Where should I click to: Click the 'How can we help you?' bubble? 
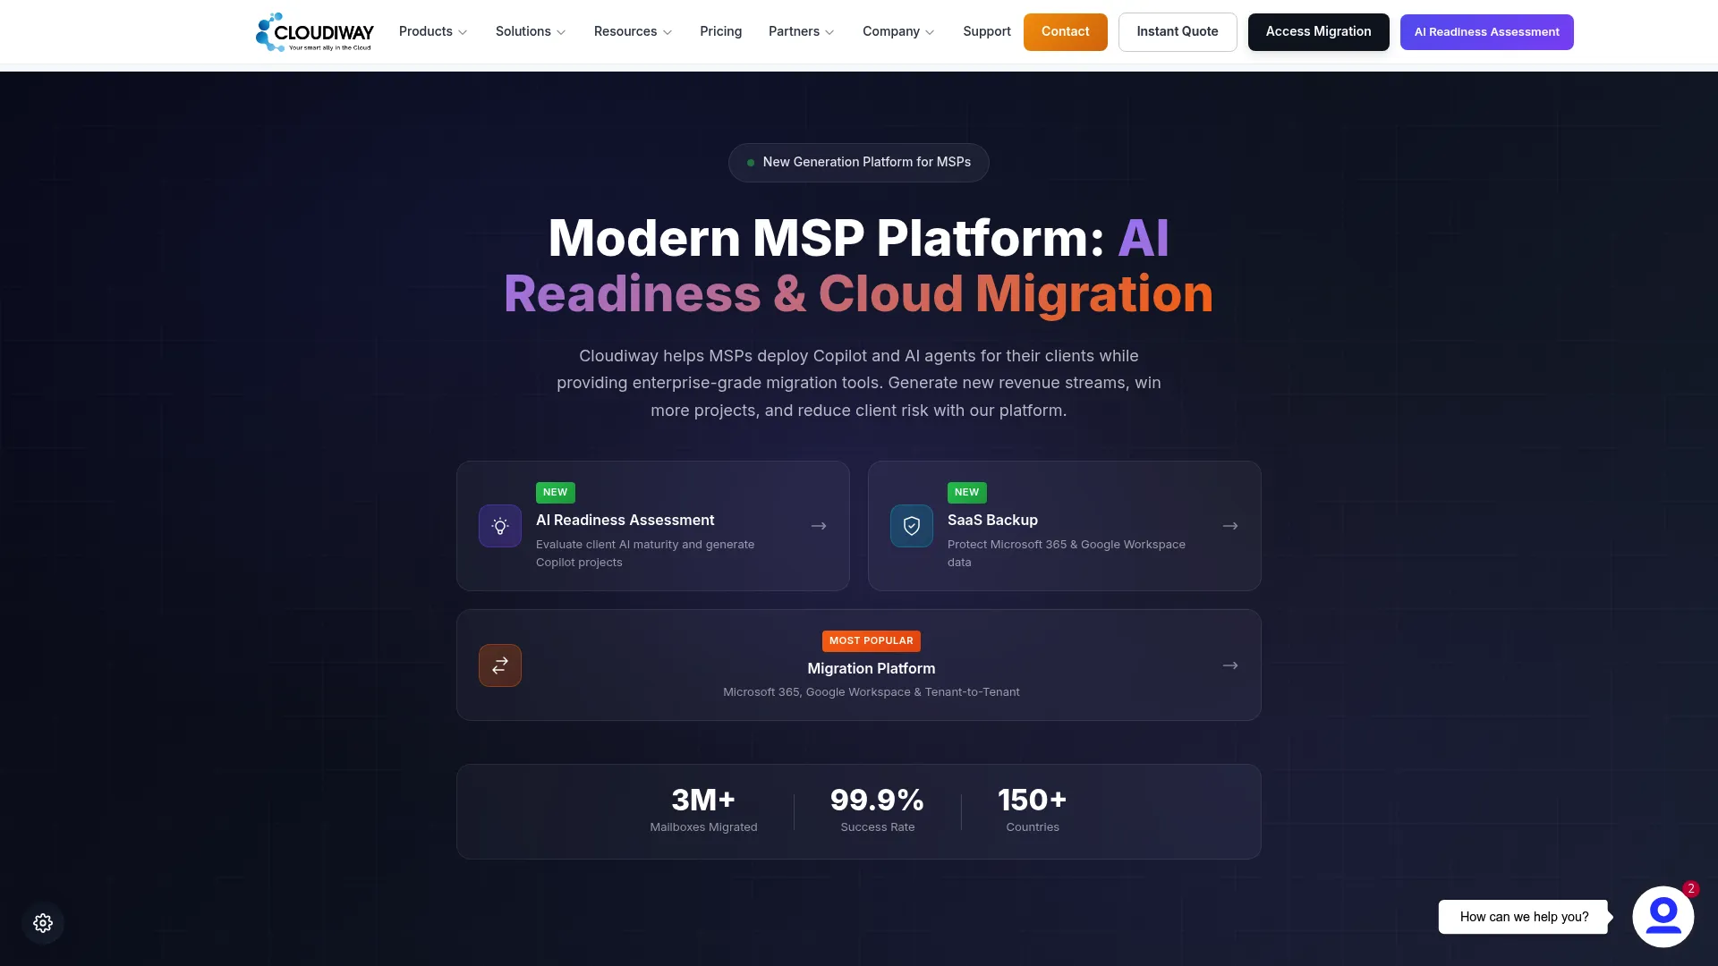tap(1524, 917)
